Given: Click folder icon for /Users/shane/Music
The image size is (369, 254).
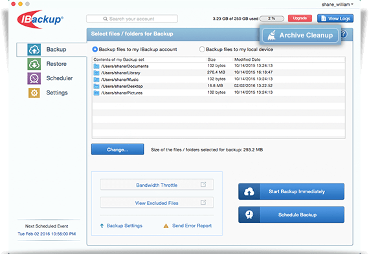Looking at the screenshot, I should coord(96,79).
